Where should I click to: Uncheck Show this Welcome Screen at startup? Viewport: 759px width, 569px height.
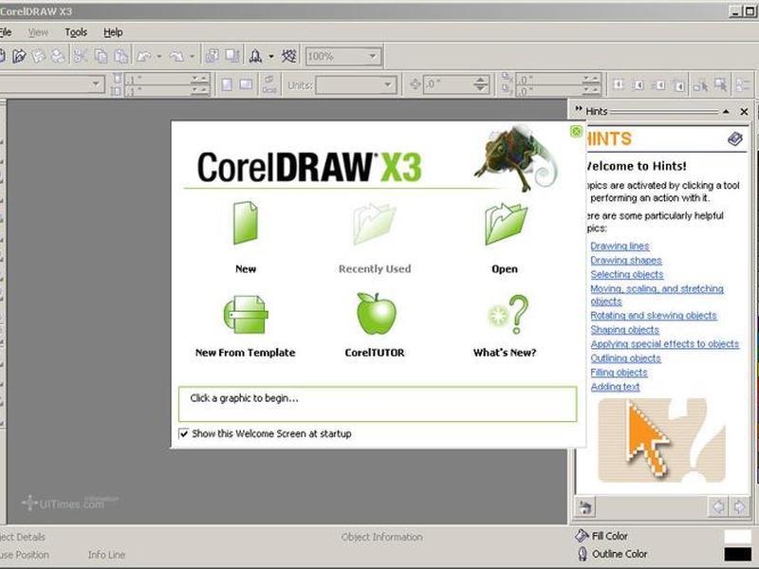pyautogui.click(x=184, y=433)
